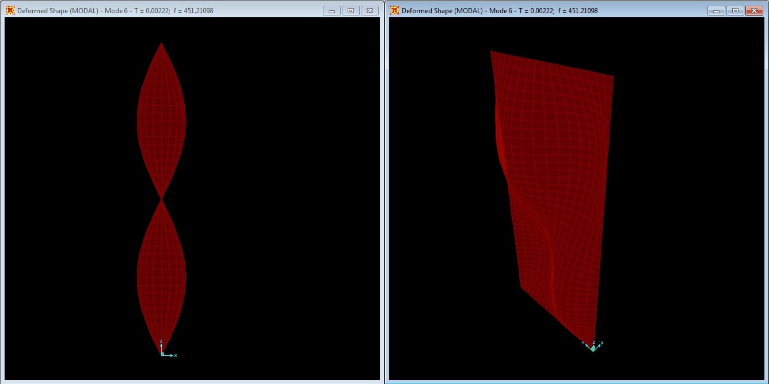Minimize the right Deformed Shape window
769x384 pixels.
pyautogui.click(x=716, y=10)
